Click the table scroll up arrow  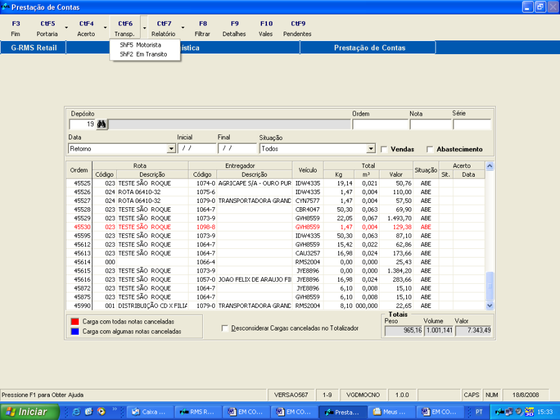point(490,166)
